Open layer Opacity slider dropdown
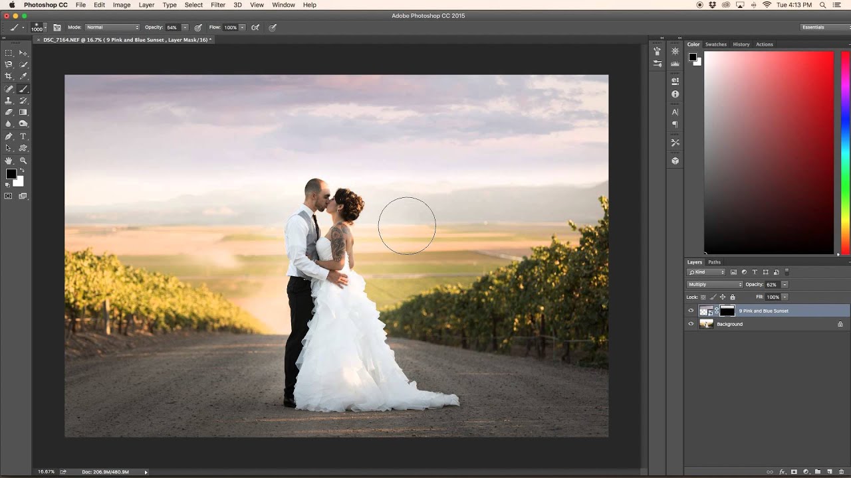The width and height of the screenshot is (851, 478). (x=785, y=284)
